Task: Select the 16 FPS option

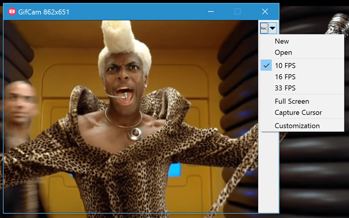Action: [x=302, y=77]
